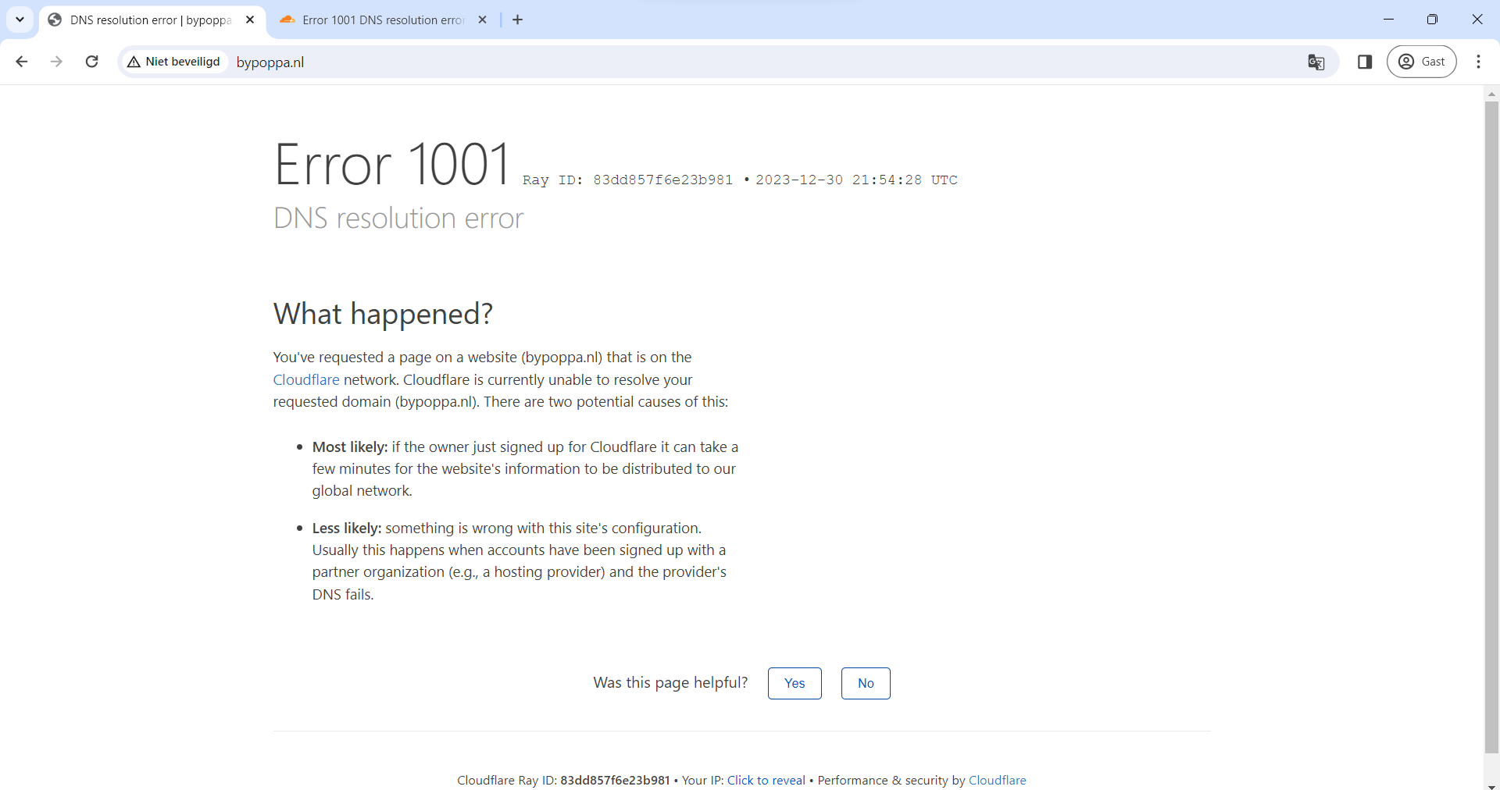Click the 'DNS resolution error' subheading
This screenshot has height=790, width=1500.
398,219
